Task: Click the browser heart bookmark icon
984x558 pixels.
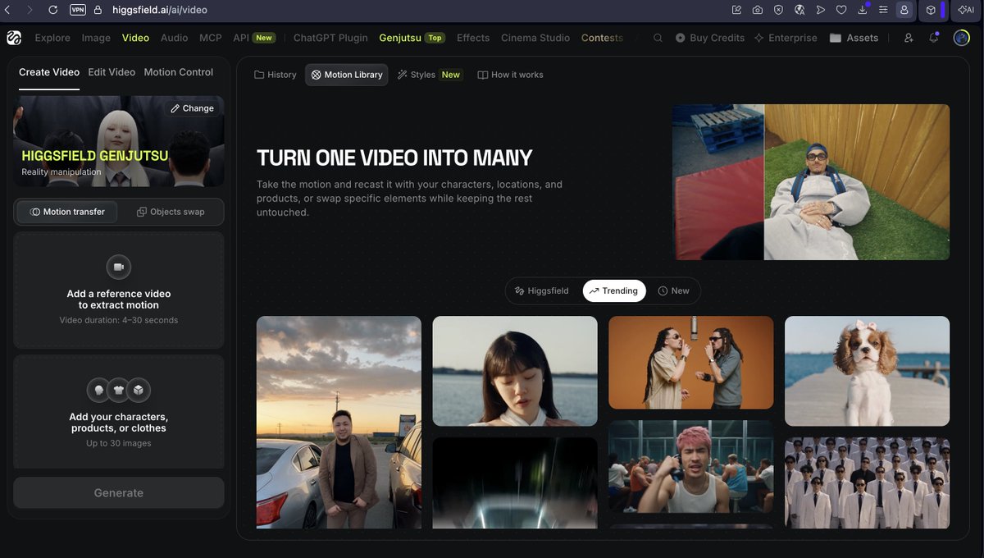Action: coord(841,10)
